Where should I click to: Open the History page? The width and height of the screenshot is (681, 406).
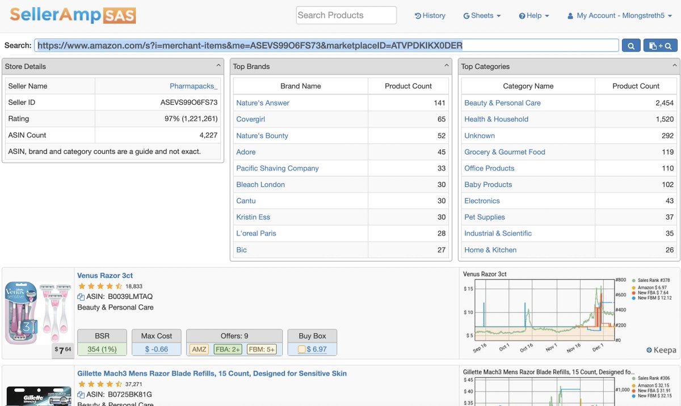pos(430,16)
